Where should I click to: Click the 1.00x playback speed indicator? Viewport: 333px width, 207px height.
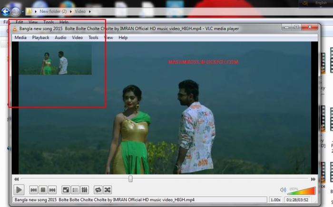coord(275,200)
